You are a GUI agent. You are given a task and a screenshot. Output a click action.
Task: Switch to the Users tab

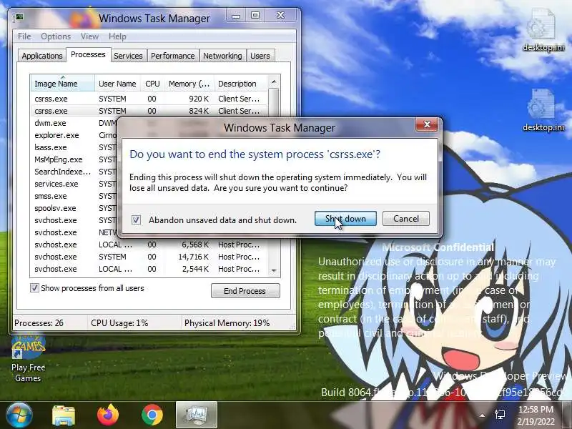point(260,56)
